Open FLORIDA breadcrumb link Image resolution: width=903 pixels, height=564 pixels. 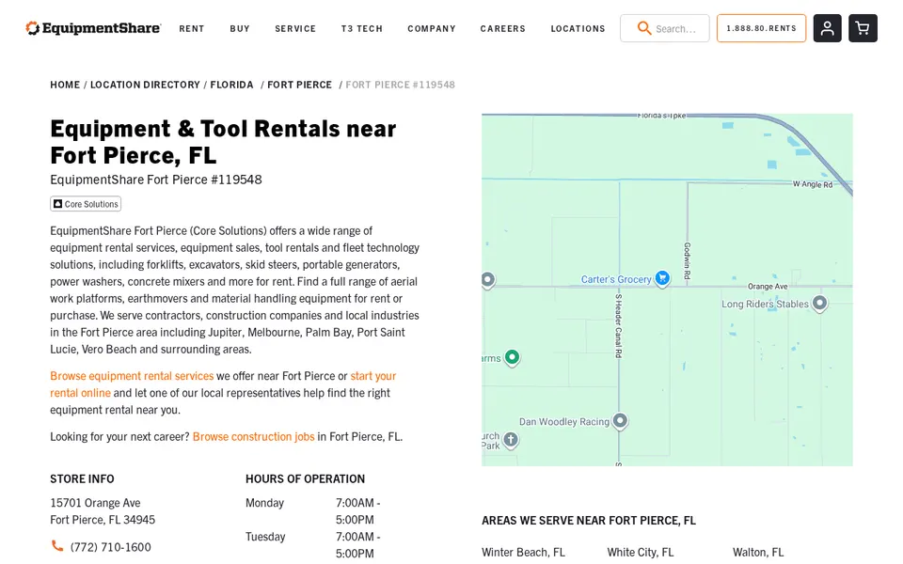click(x=231, y=85)
